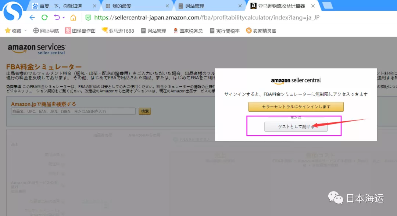The image size is (397, 216).
Task: Reload the page with green refresh icon
Action: coord(44,18)
